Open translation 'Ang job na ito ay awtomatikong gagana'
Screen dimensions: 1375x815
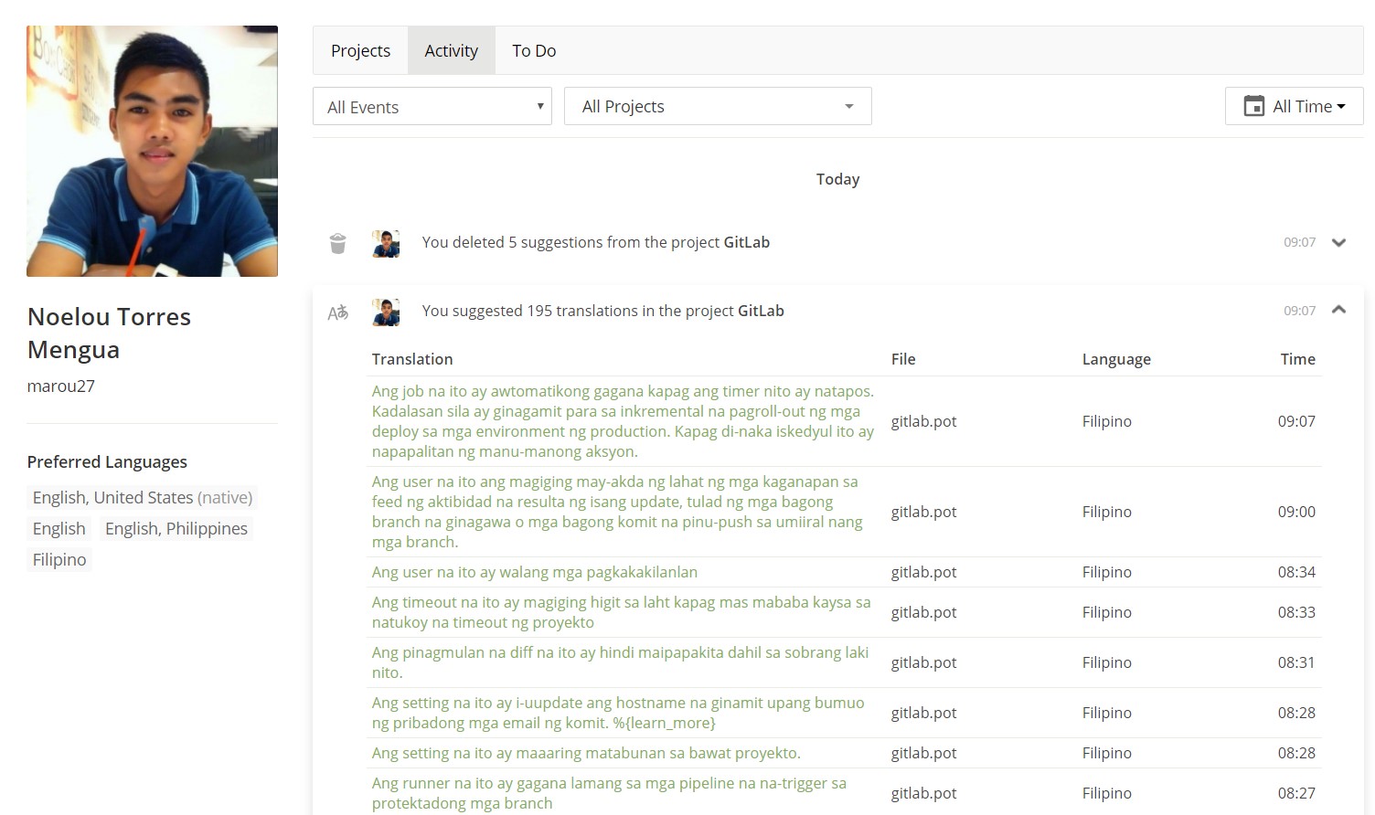(623, 421)
